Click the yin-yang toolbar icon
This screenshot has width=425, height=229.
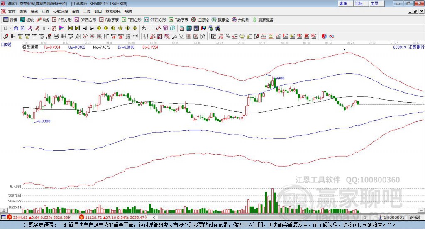pos(324,36)
